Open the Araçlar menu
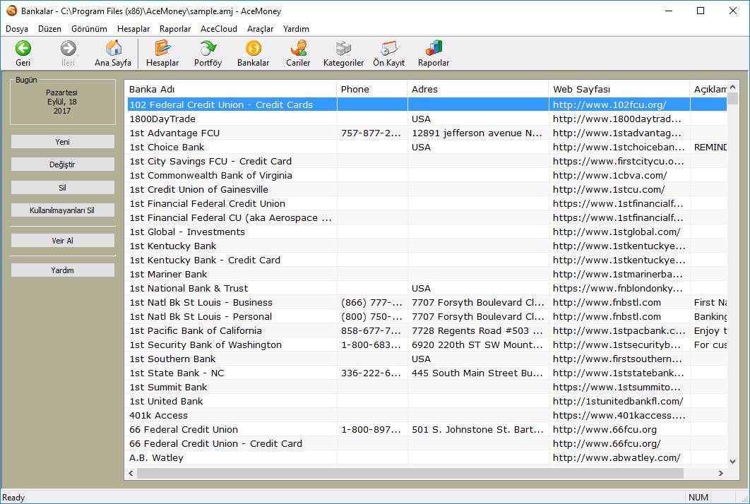The image size is (750, 504). click(260, 29)
